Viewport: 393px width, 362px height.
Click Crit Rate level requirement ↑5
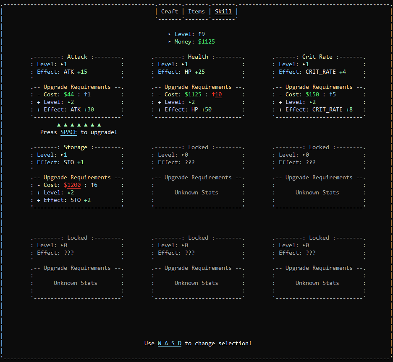click(x=333, y=95)
